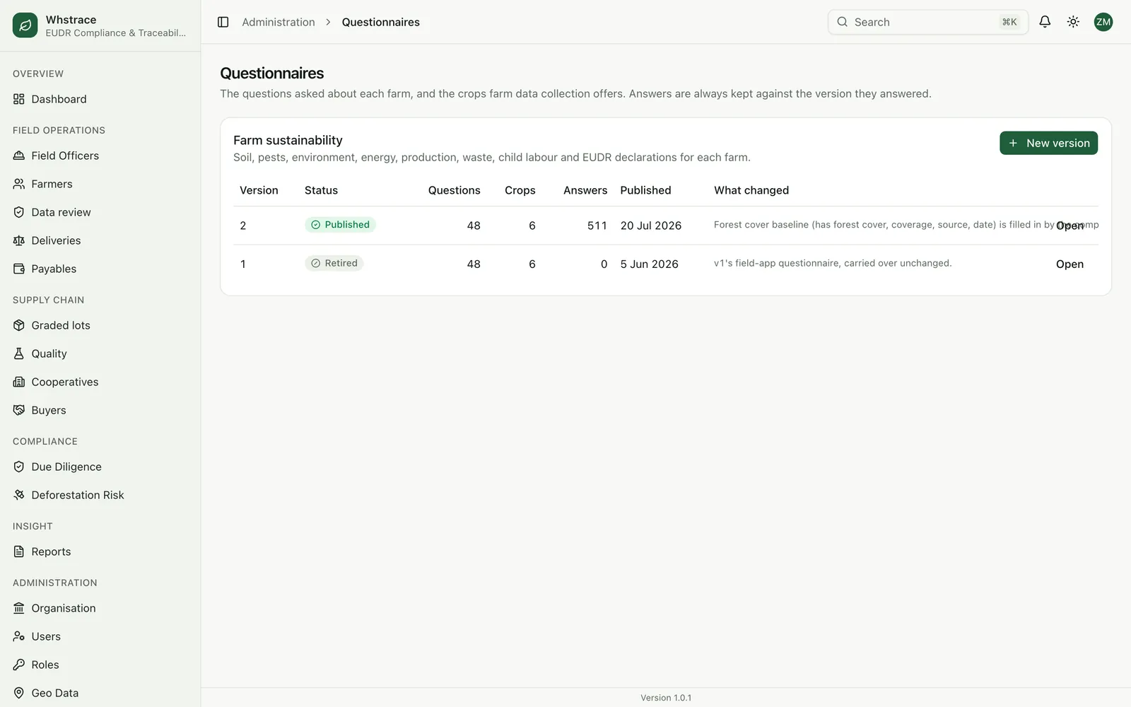The width and height of the screenshot is (1131, 707).
Task: Click the Graded lots box icon
Action: click(19, 325)
